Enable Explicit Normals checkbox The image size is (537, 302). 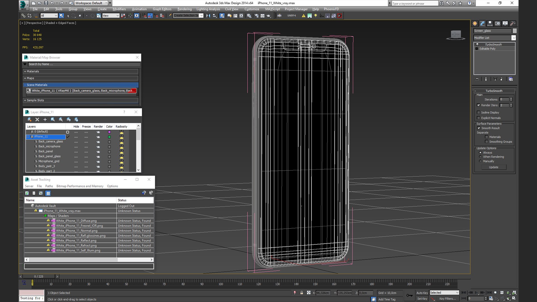(479, 118)
